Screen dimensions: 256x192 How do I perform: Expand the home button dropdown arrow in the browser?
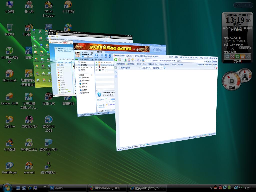[x=135, y=60]
